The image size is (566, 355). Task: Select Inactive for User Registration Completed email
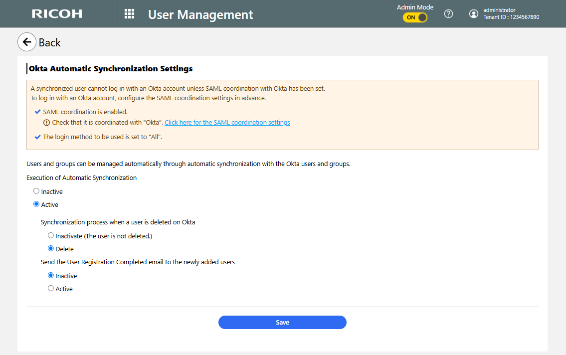51,275
